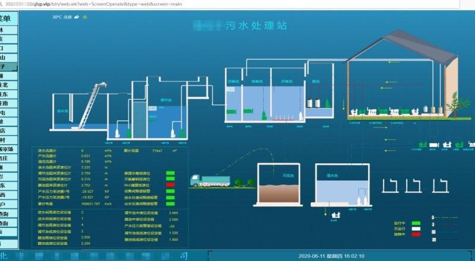The width and height of the screenshot is (475, 261).
Task: Click the white 无运行 legend swatch
Action: click(416, 229)
